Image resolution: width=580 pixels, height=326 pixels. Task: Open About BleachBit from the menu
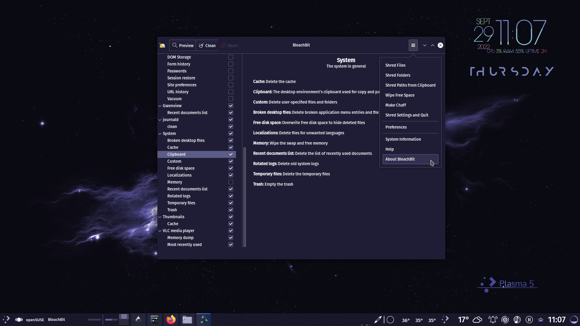(x=410, y=159)
